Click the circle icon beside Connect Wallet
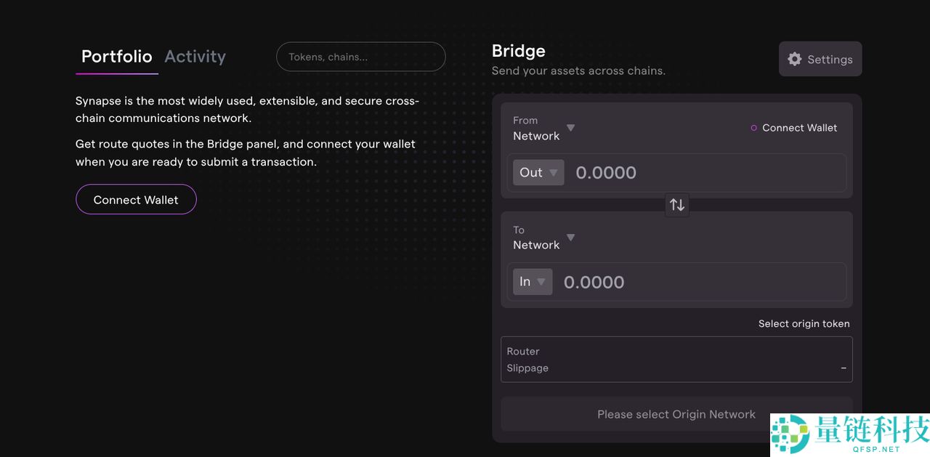This screenshot has width=930, height=457. (x=753, y=128)
